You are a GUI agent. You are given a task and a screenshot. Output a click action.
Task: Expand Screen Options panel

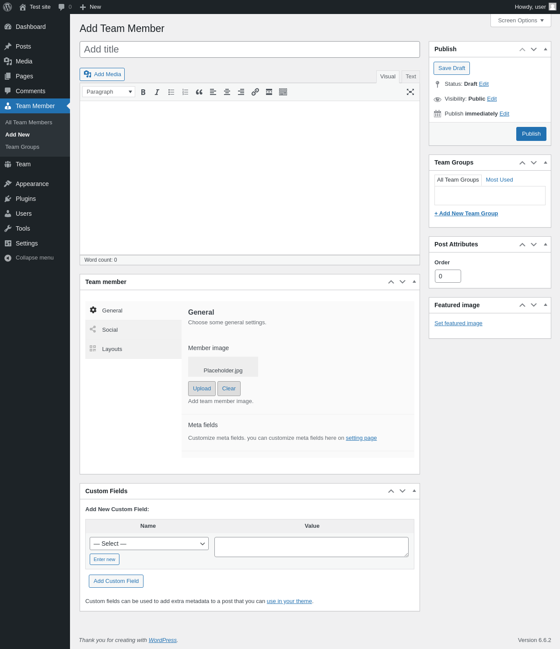click(521, 21)
